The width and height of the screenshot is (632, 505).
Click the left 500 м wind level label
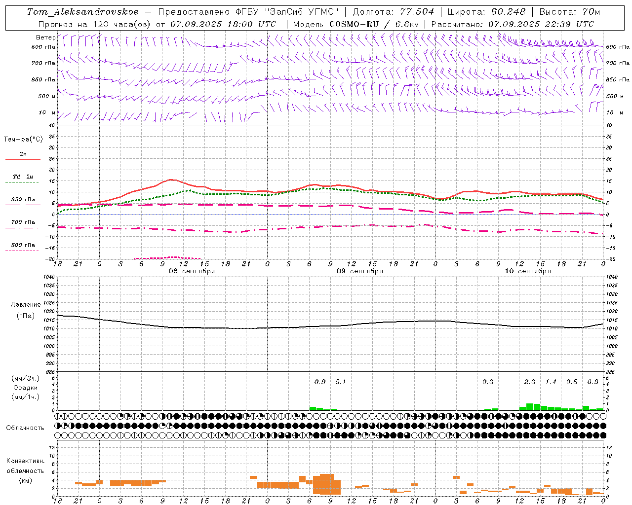(47, 96)
